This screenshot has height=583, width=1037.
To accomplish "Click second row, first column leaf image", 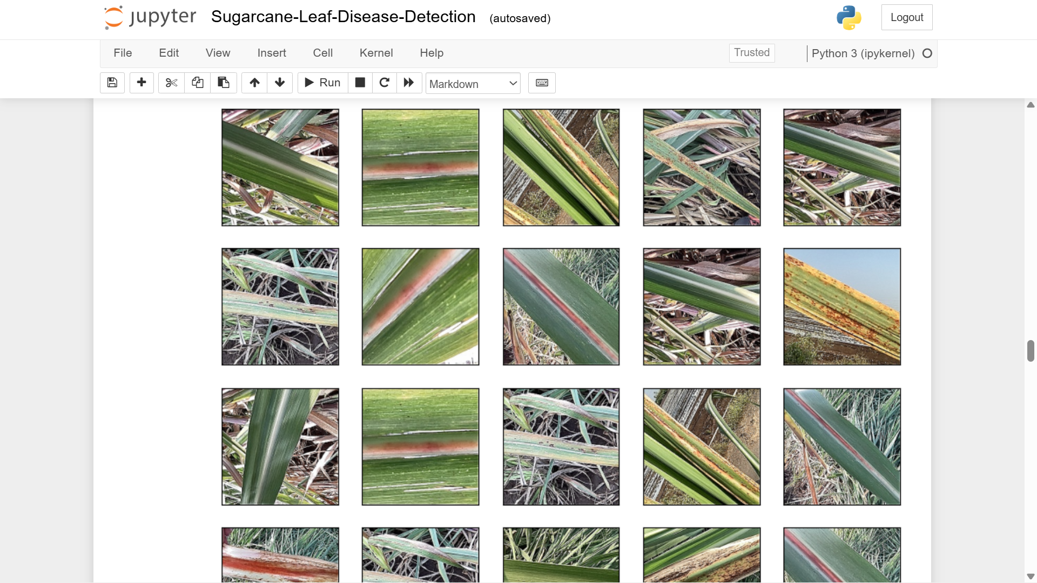I will [280, 307].
